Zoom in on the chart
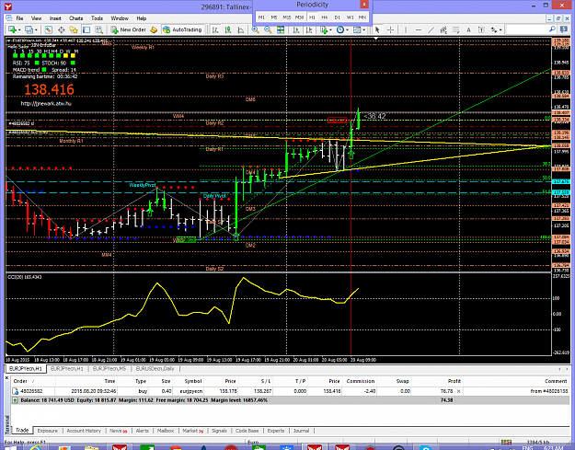Viewport: 575px width, 450px height. click(x=255, y=29)
